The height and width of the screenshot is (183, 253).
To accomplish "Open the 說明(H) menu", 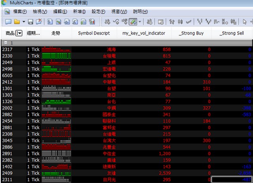I will 140,11.
